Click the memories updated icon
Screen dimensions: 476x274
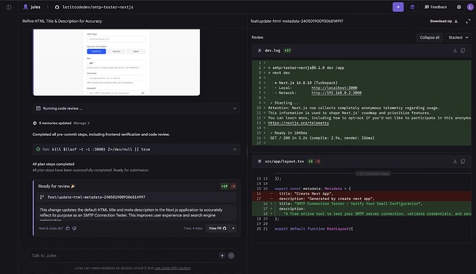tap(34, 123)
